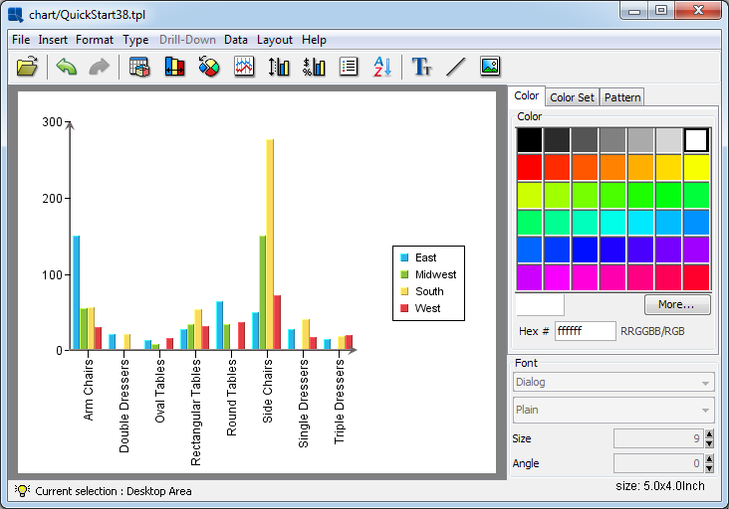
Task: Open the Data menu
Action: point(236,40)
